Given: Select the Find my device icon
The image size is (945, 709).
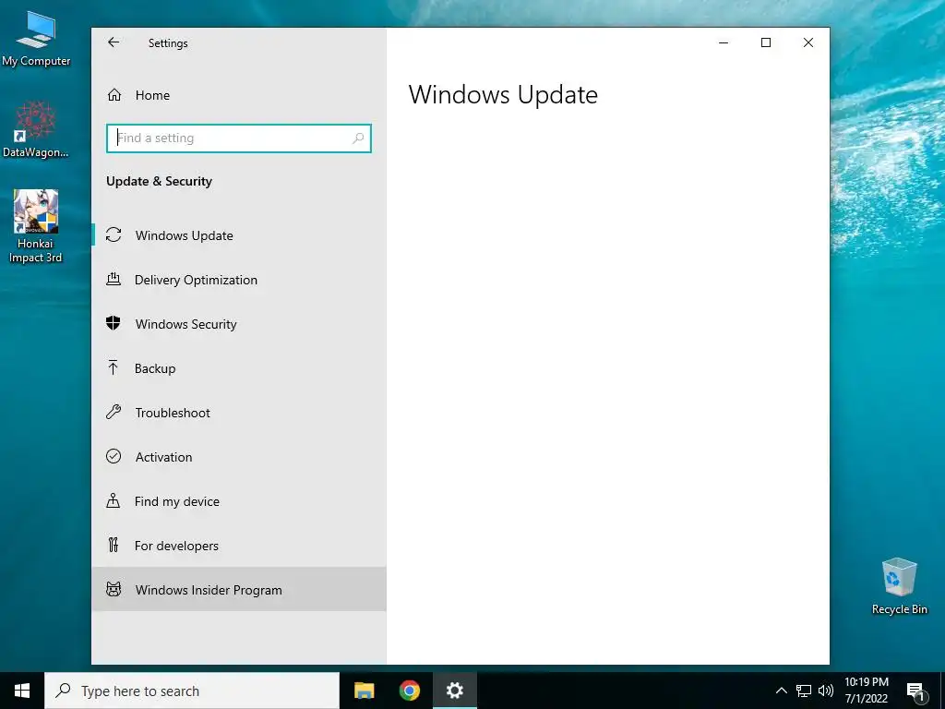Looking at the screenshot, I should tap(114, 500).
